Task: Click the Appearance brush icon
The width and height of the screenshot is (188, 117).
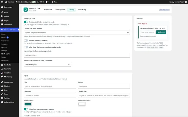Action: 2,82
